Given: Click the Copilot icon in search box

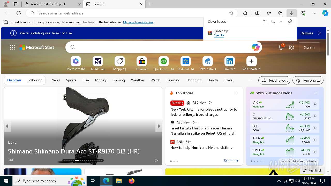Looking at the screenshot, I should pyautogui.click(x=255, y=47).
